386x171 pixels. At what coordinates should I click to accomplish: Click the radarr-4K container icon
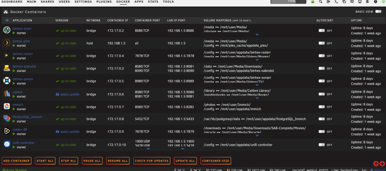pos(7,131)
